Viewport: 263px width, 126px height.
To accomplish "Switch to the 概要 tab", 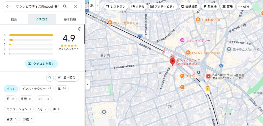I will [14, 19].
